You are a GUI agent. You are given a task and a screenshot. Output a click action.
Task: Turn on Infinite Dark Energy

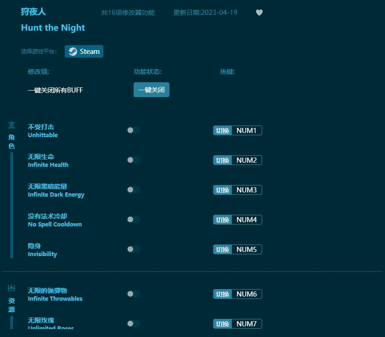point(133,190)
